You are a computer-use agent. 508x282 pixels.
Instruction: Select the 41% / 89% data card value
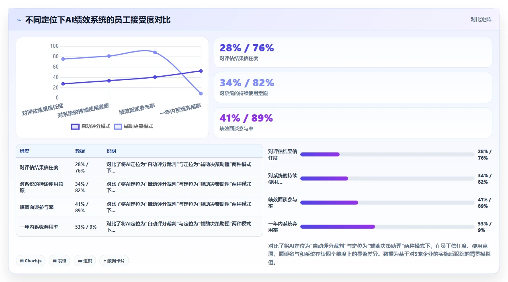pyautogui.click(x=246, y=118)
